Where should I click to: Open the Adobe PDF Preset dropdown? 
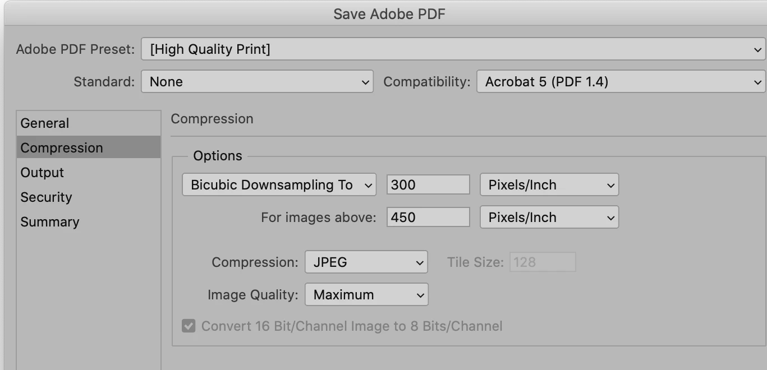tap(453, 49)
